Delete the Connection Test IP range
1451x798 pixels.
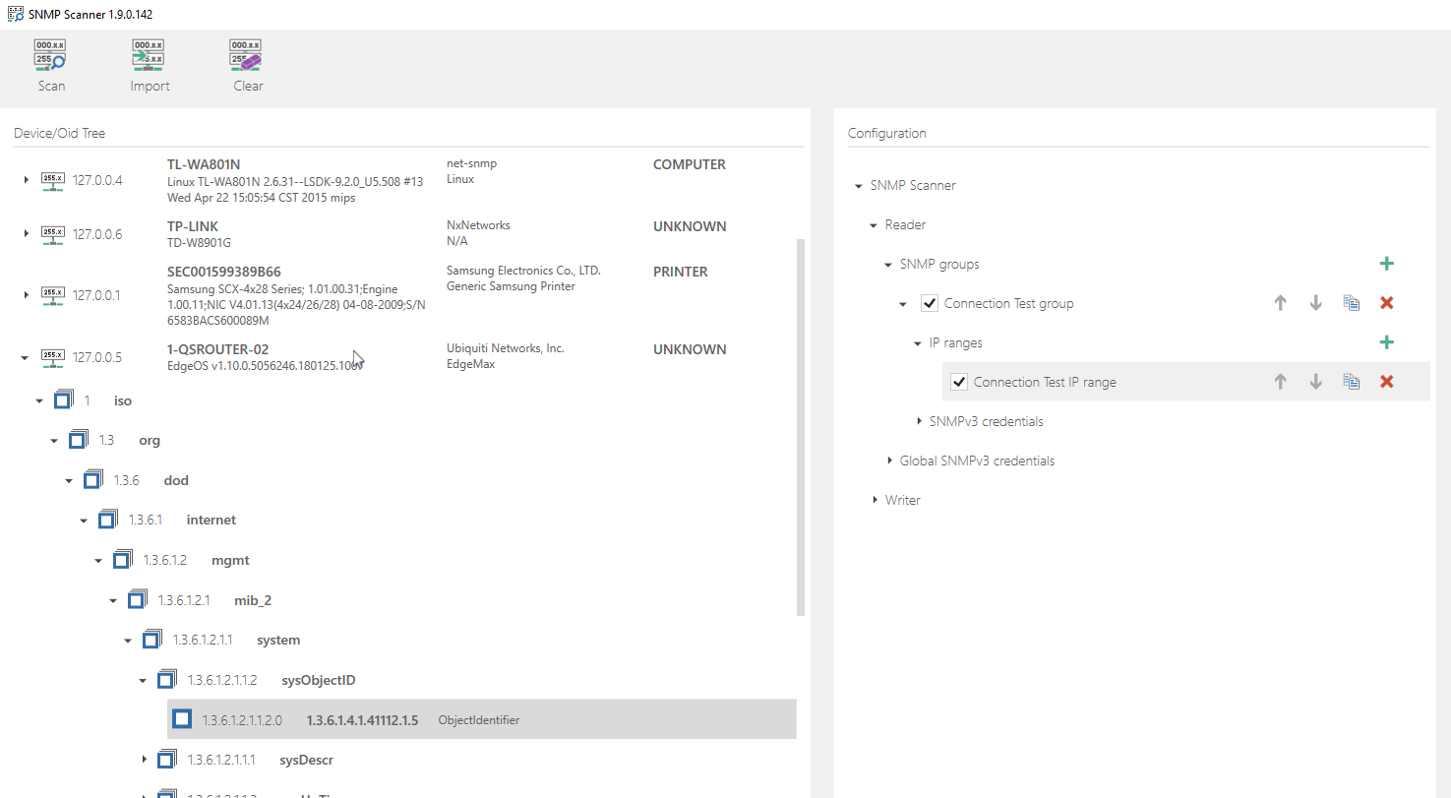coord(1387,382)
